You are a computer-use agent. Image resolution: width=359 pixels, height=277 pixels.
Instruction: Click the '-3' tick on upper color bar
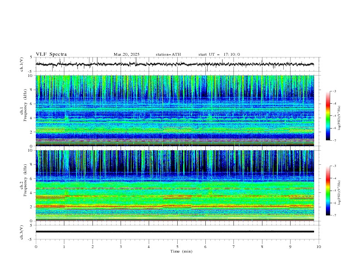point(334,91)
